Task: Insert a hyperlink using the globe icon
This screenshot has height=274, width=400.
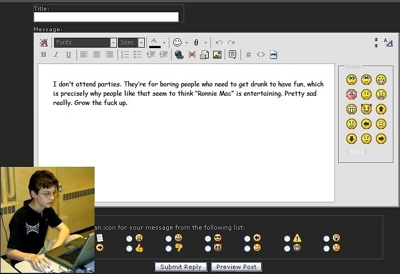Action: click(179, 55)
